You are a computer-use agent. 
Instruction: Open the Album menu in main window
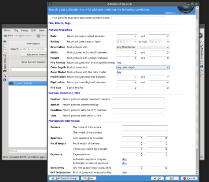pos(7,30)
